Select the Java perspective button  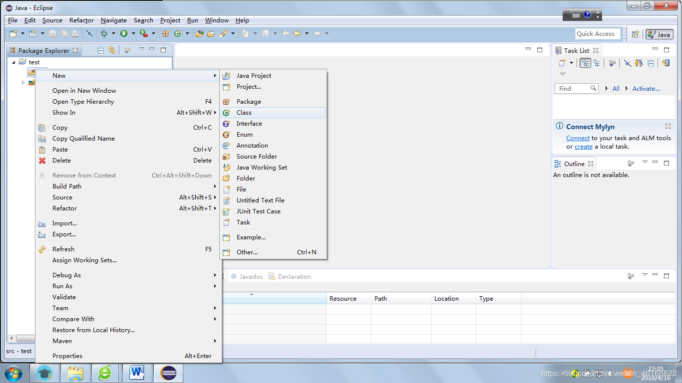coord(659,34)
